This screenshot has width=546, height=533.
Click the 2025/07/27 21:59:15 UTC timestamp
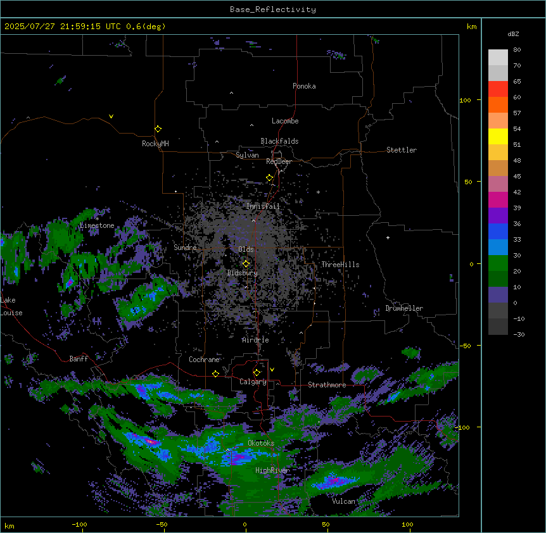(63, 27)
